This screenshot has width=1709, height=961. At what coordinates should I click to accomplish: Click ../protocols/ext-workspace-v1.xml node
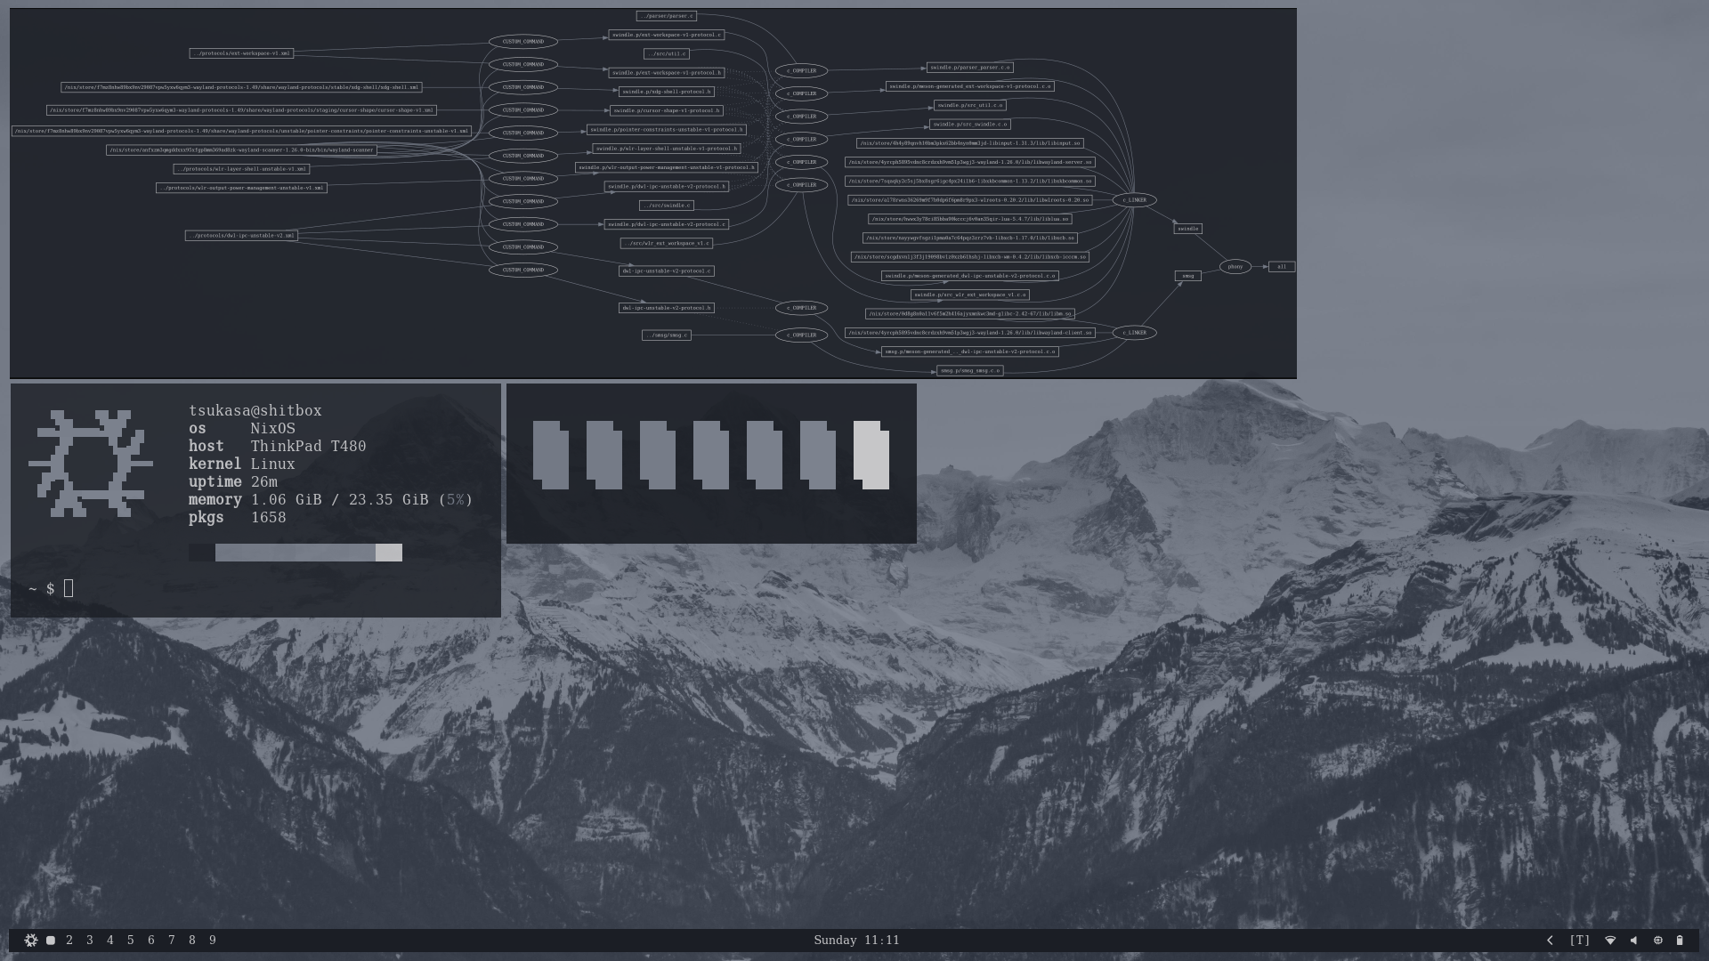tap(241, 53)
